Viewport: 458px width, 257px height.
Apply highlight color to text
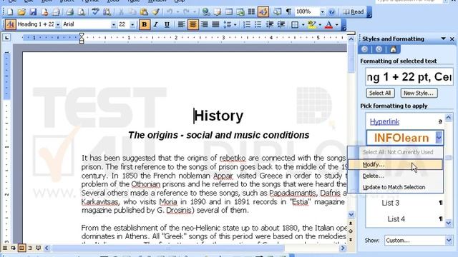click(312, 24)
